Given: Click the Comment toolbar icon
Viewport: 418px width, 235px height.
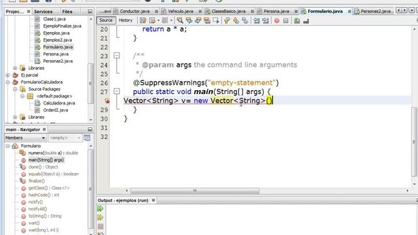Looking at the screenshot, I should pos(297,20).
